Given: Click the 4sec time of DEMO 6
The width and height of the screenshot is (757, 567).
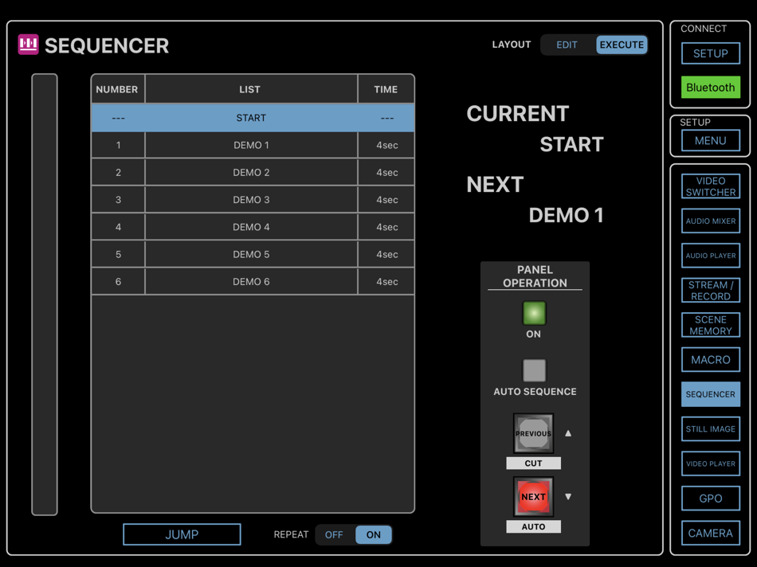Looking at the screenshot, I should click(x=386, y=281).
